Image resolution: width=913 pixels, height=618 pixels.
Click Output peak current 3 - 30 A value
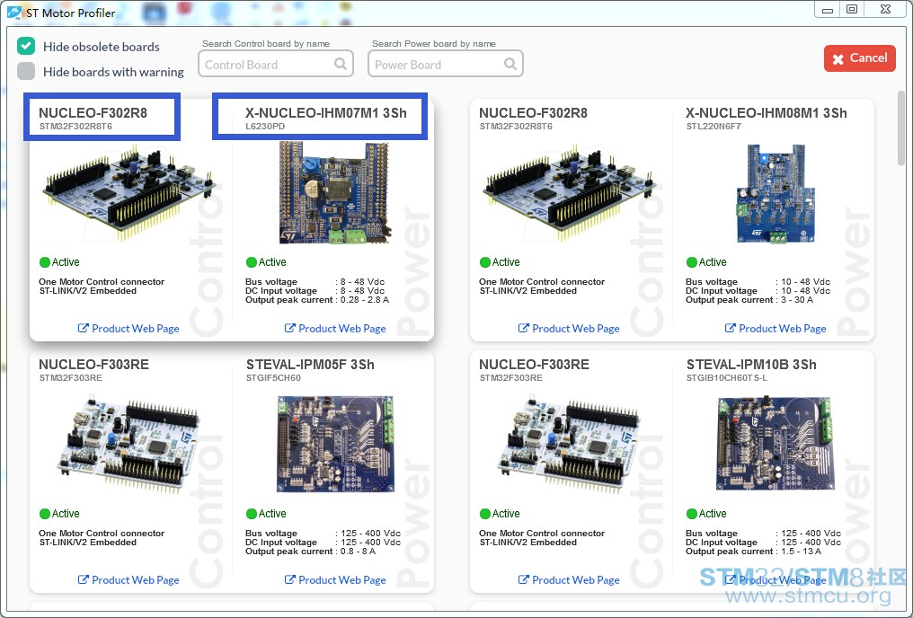797,300
